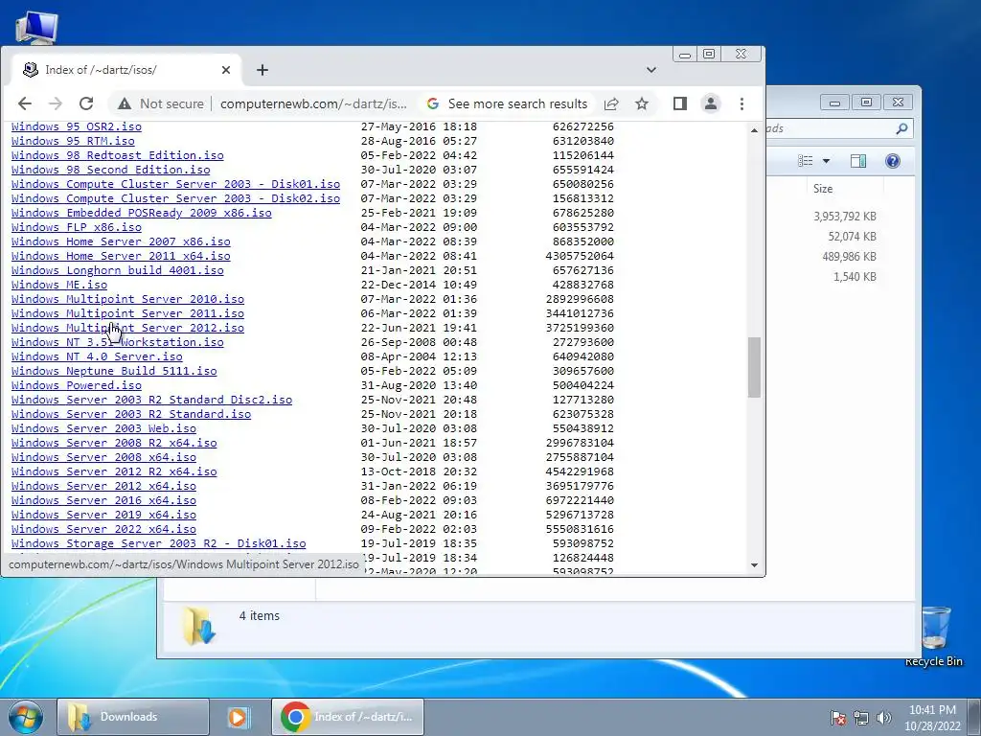Open Chrome profile avatar menu
The width and height of the screenshot is (981, 736).
[x=711, y=103]
